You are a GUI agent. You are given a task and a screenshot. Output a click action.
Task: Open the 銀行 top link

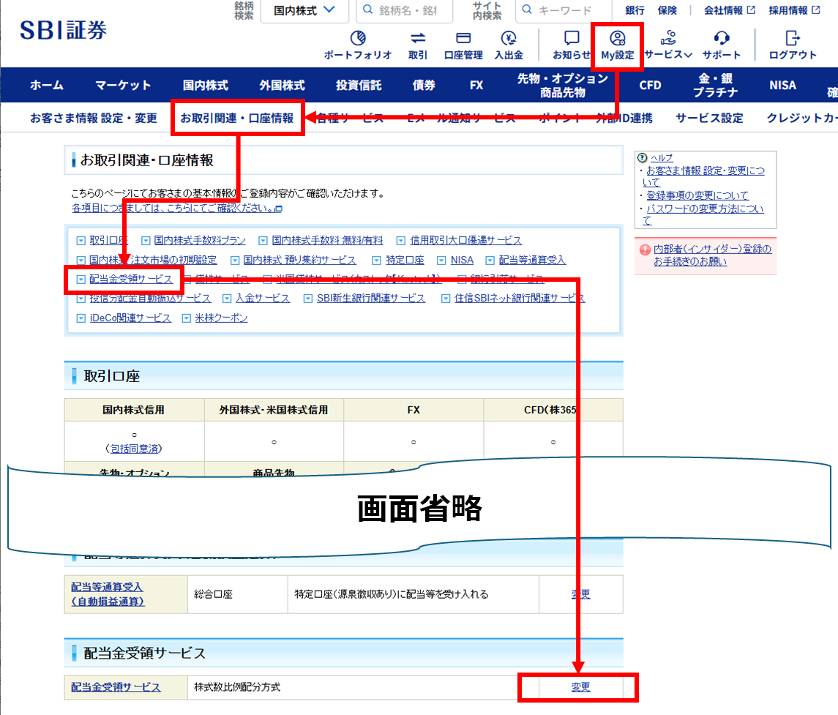635,10
